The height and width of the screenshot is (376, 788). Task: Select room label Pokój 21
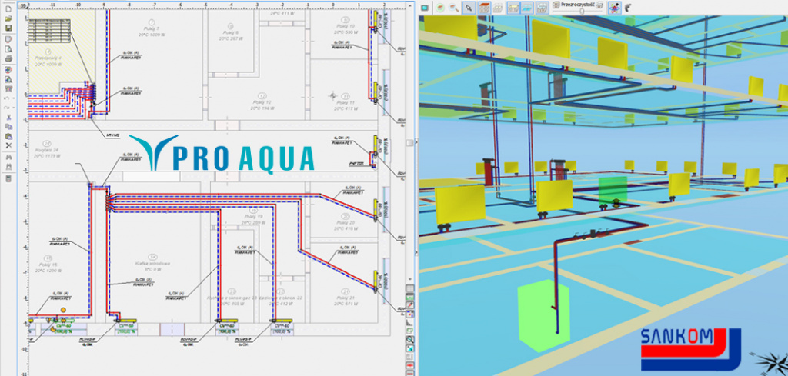coord(345,298)
